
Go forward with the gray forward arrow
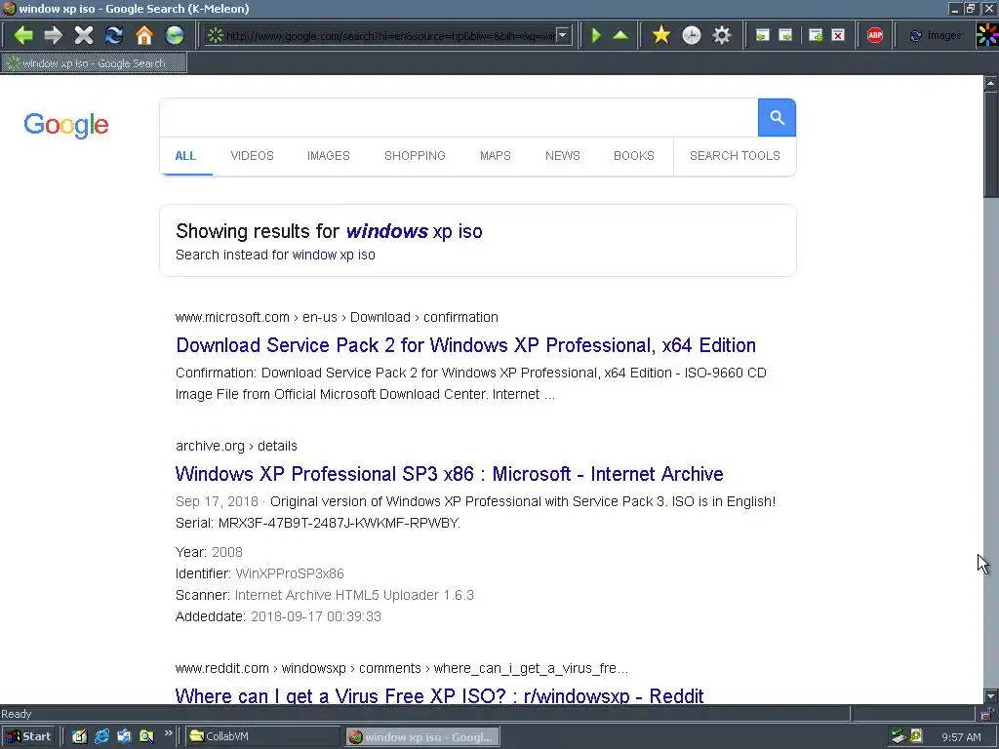point(54,35)
